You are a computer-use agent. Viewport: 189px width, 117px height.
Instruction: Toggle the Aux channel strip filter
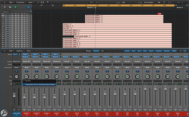[139, 51]
